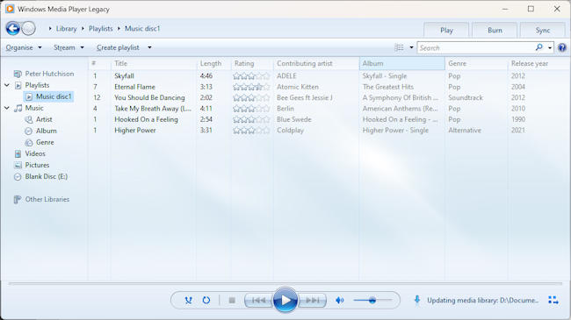Start playback with the Play button
This screenshot has height=320, width=571.
(x=285, y=301)
